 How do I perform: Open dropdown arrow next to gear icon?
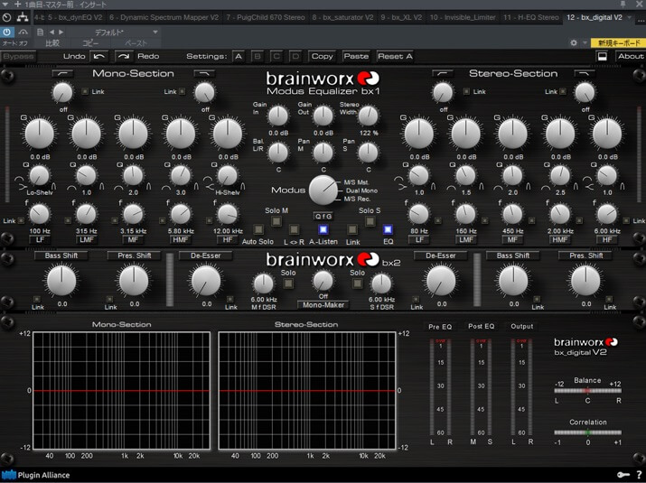tap(585, 42)
